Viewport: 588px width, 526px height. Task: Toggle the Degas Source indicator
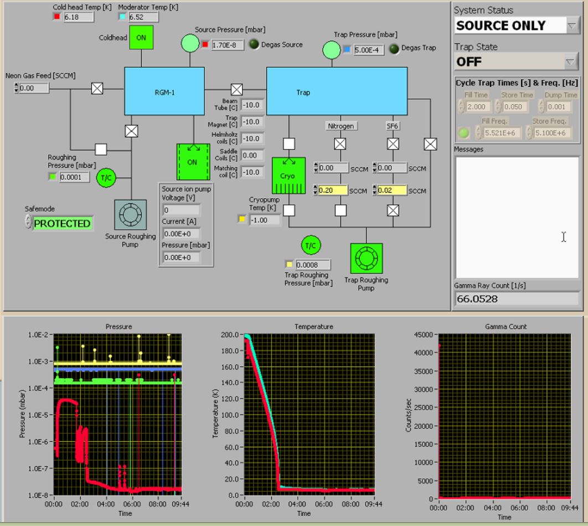[x=254, y=45]
